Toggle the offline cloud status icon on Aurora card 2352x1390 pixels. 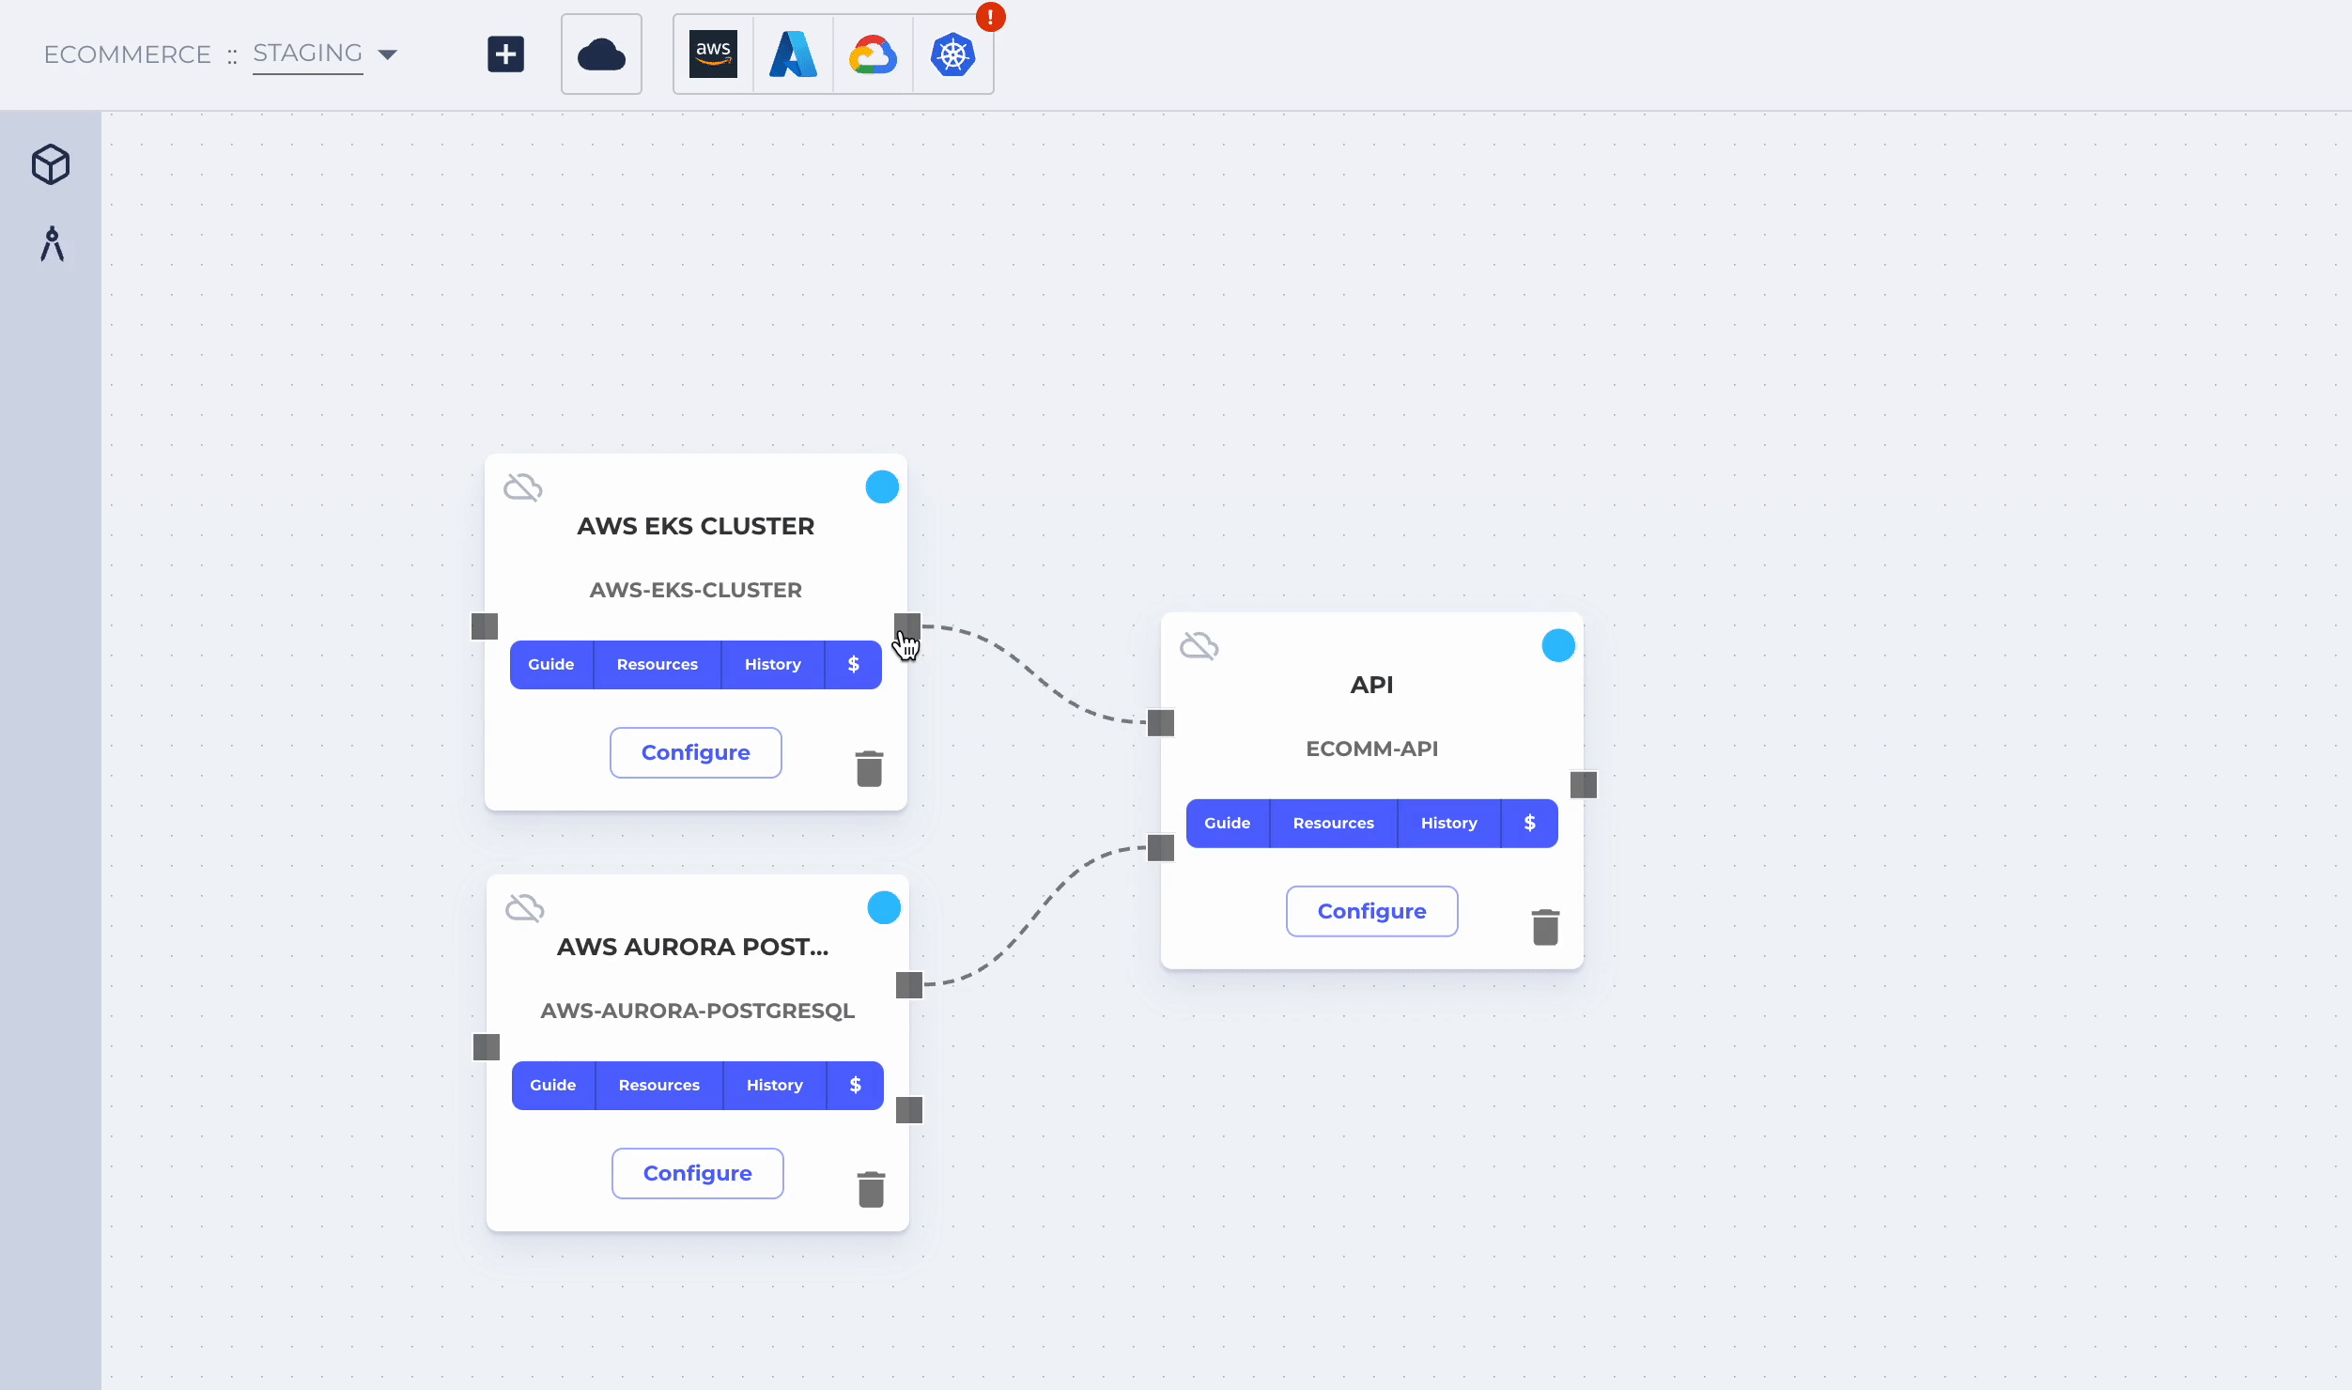(x=524, y=907)
